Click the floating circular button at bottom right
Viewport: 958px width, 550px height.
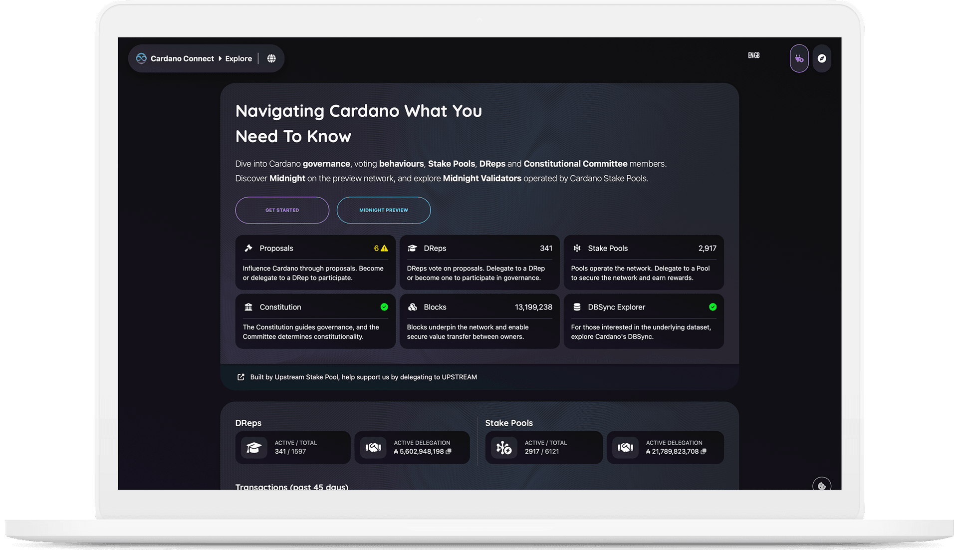[x=822, y=485]
